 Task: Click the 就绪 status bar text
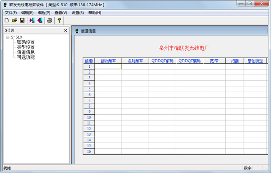[7, 168]
